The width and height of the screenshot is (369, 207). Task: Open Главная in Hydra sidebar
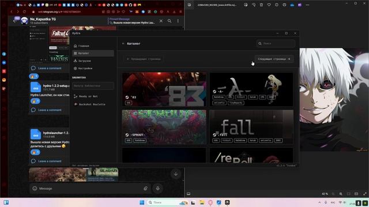[93, 46]
